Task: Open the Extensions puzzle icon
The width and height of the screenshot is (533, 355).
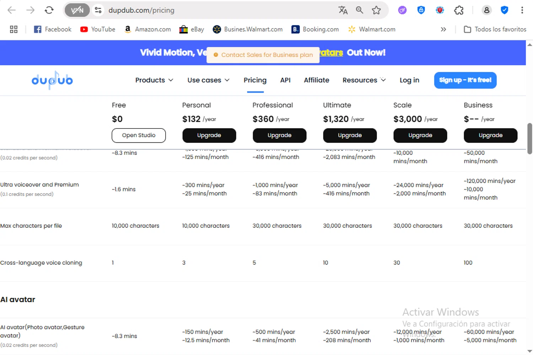Action: point(459,10)
